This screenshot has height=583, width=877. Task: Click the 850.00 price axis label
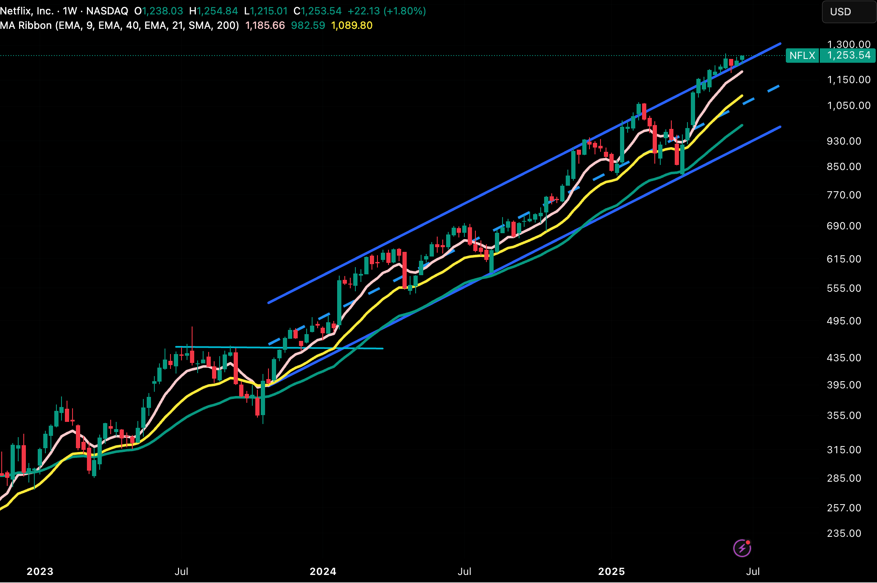[844, 167]
